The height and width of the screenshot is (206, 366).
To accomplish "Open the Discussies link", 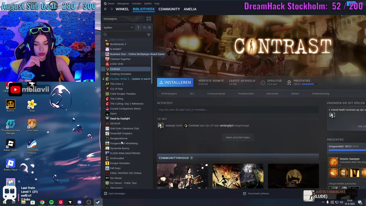I will click(272, 94).
